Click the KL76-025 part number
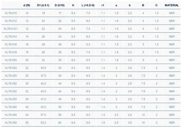This screenshot has width=182, height=128. [11, 76]
